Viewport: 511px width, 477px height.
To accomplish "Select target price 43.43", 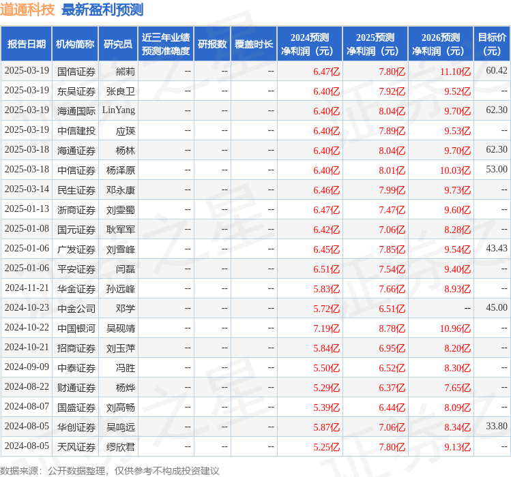I will [497, 249].
